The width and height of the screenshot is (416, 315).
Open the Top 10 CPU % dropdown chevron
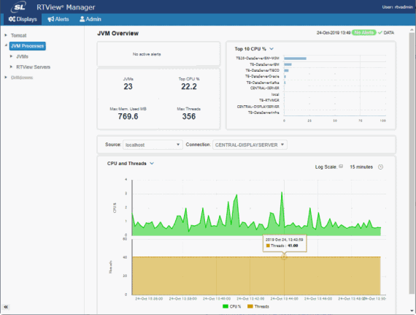click(x=271, y=49)
